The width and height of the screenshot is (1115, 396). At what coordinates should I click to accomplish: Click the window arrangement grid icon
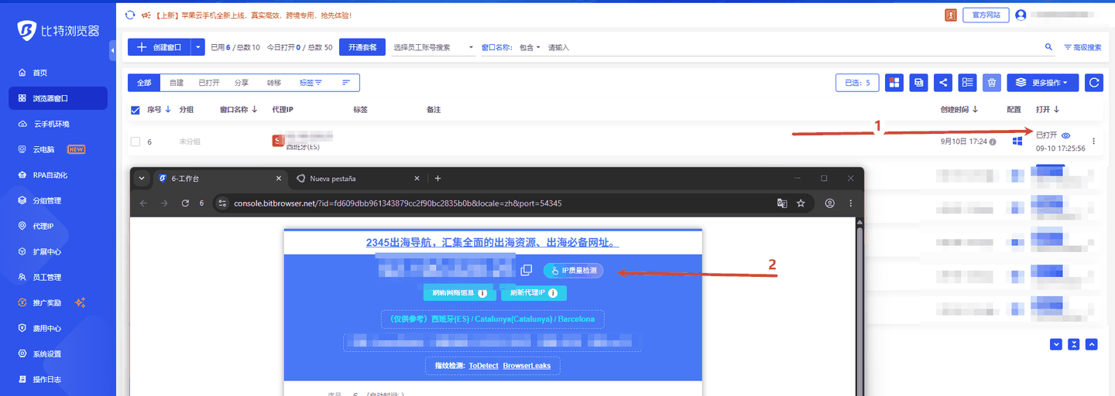click(x=894, y=83)
